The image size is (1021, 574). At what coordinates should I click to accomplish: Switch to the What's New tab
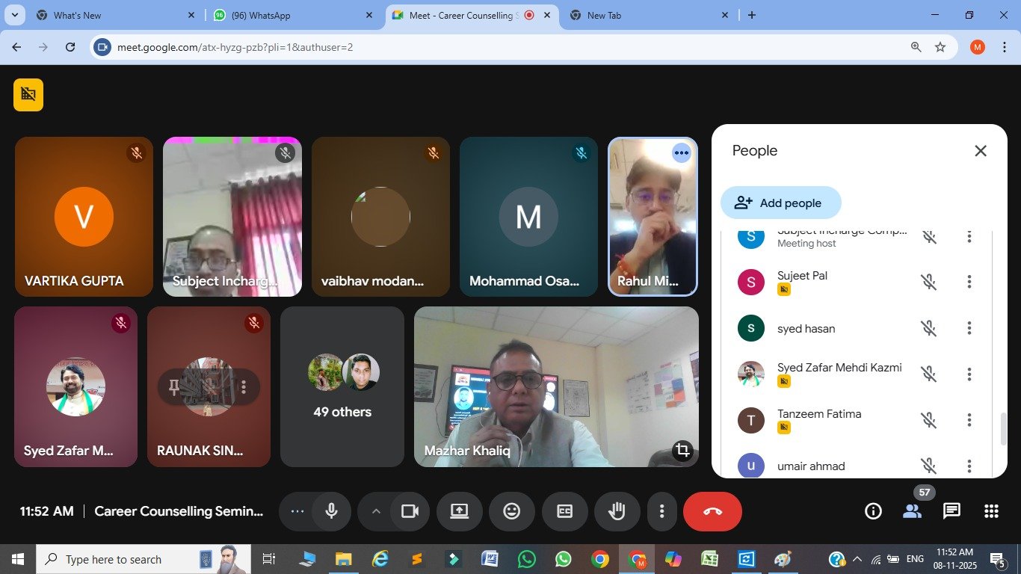(x=112, y=15)
